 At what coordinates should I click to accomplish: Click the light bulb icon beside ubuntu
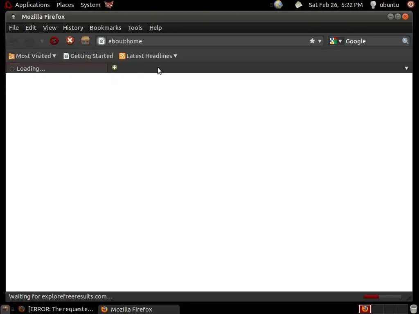373,5
